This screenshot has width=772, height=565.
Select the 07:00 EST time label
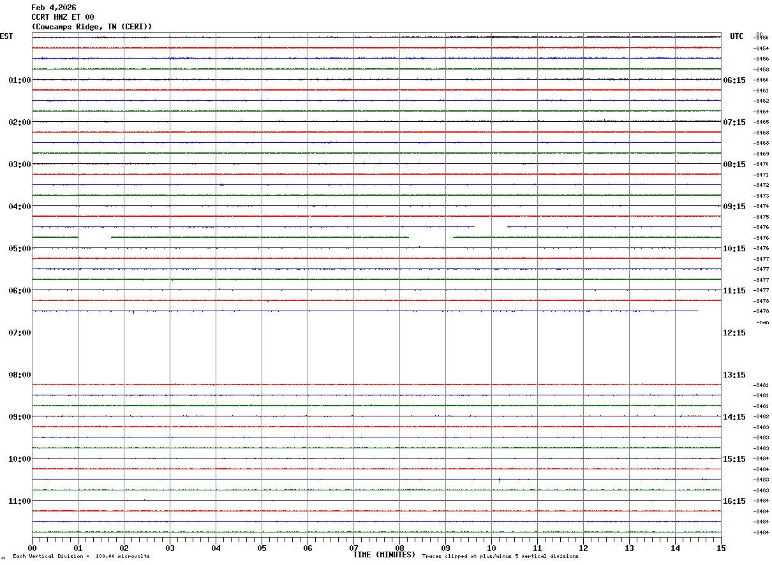tap(20, 333)
